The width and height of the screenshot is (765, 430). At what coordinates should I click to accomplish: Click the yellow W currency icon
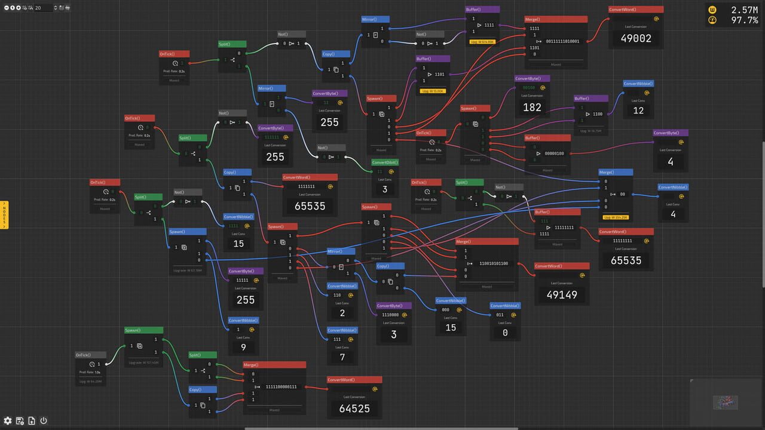point(712,10)
